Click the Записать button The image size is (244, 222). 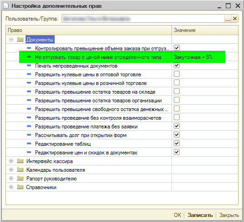(x=200, y=215)
